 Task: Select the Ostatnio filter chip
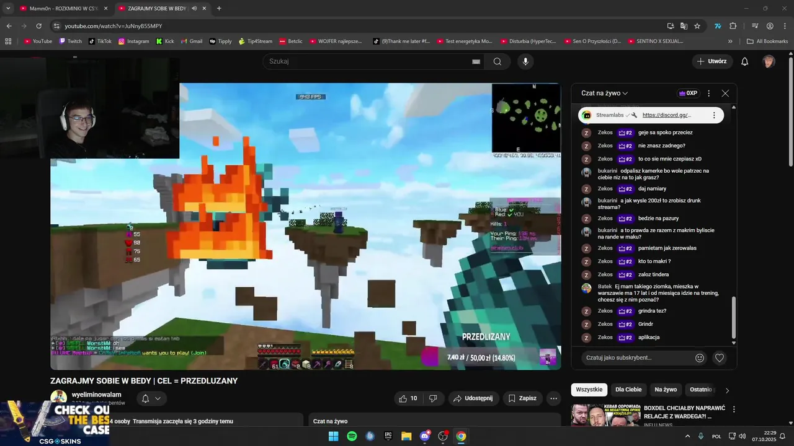[700, 390]
